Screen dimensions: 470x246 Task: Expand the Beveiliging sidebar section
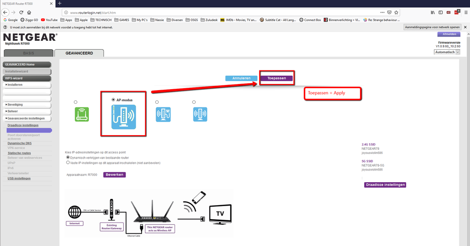[27, 105]
